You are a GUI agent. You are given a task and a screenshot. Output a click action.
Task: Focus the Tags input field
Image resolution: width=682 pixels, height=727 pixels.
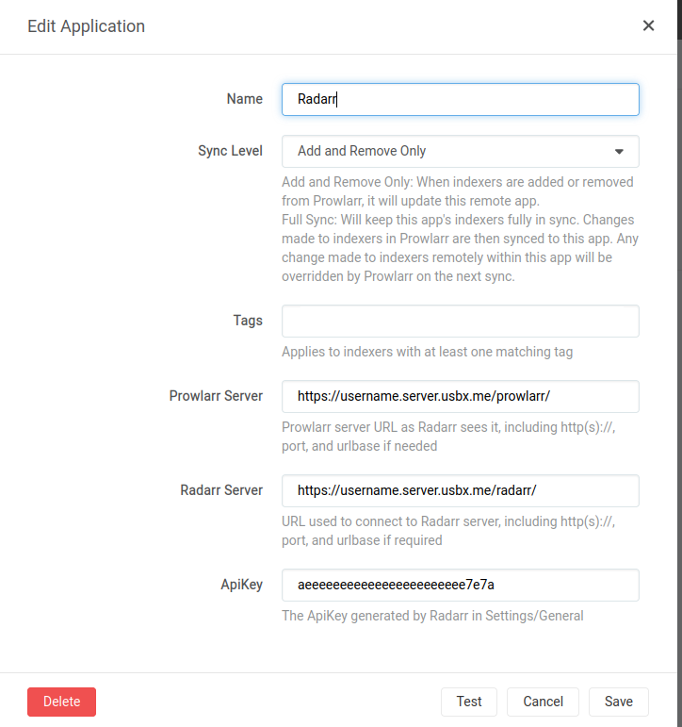(x=460, y=321)
